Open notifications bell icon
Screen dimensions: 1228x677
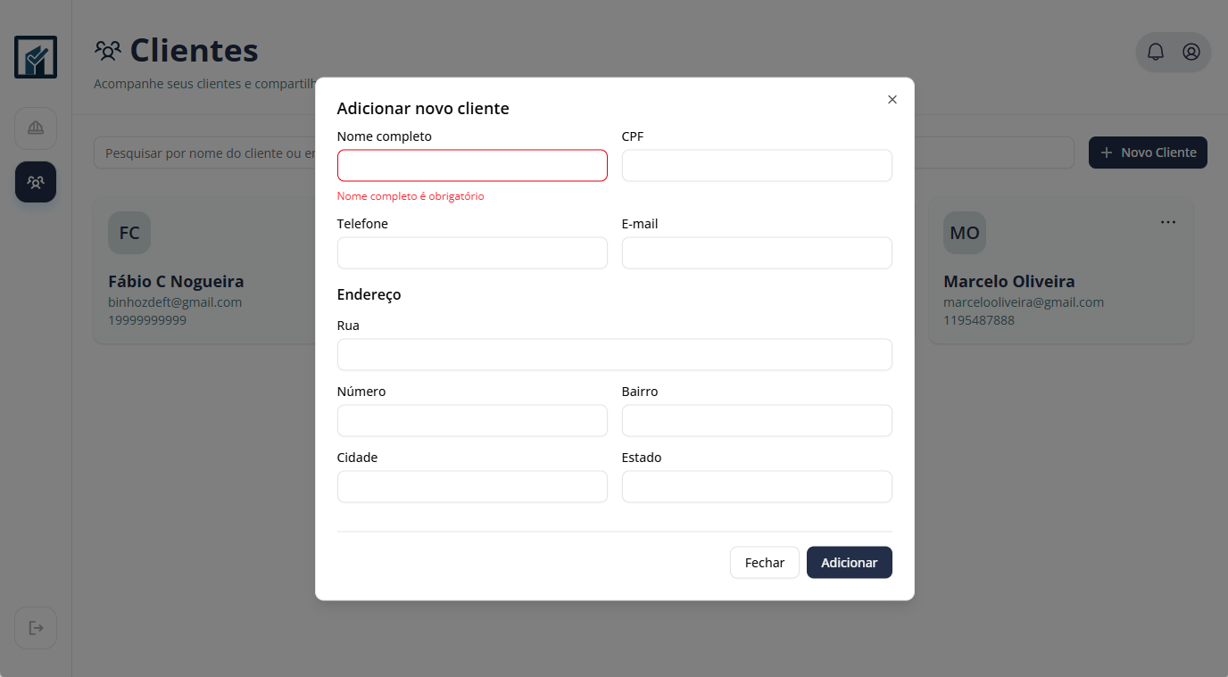[1155, 52]
